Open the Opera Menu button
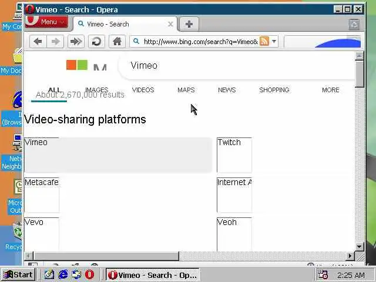Image resolution: width=376 pixels, height=282 pixels. click(x=46, y=22)
